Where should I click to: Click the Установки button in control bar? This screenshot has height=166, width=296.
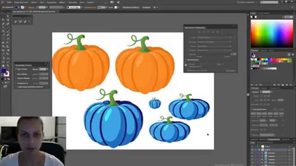pyautogui.click(x=146, y=7)
